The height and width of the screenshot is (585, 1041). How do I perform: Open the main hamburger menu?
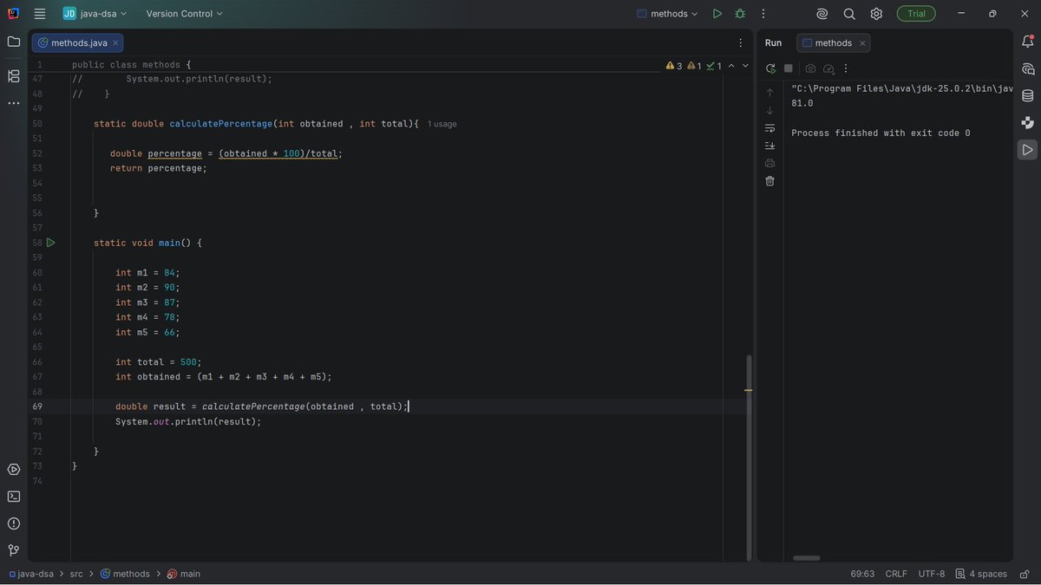pyautogui.click(x=40, y=14)
